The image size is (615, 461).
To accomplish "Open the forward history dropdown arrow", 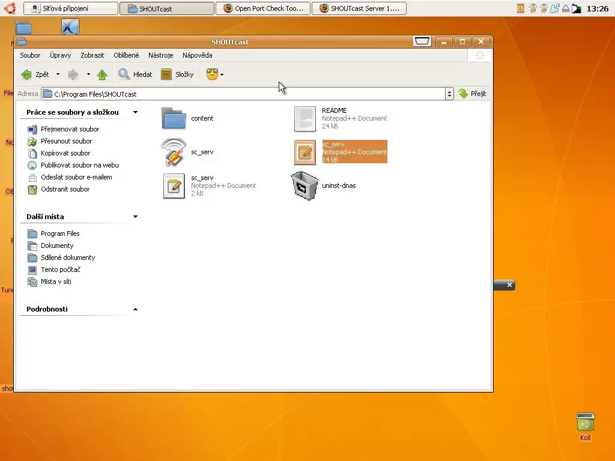I will pyautogui.click(x=88, y=74).
